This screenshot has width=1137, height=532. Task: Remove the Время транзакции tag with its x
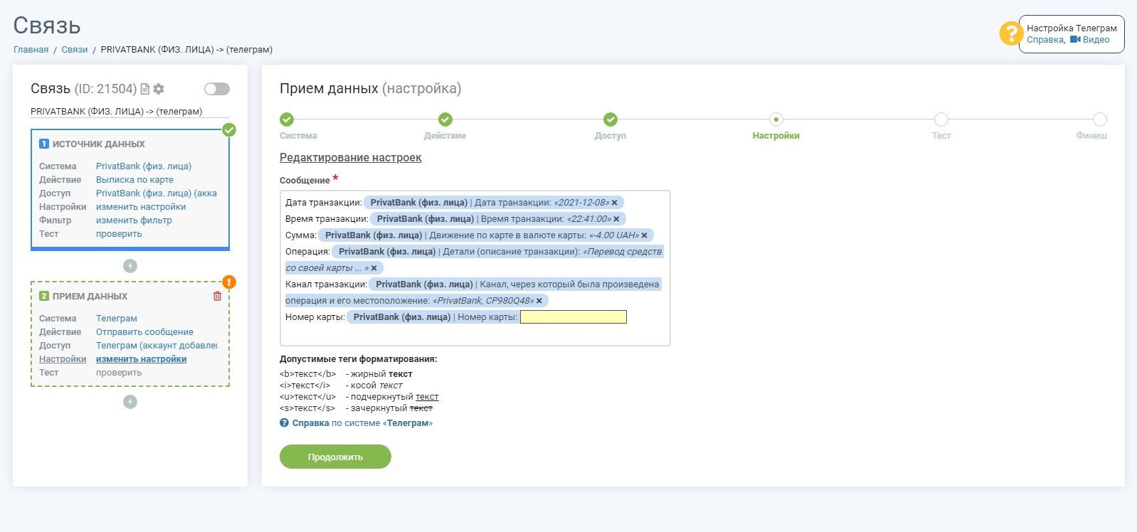point(616,219)
